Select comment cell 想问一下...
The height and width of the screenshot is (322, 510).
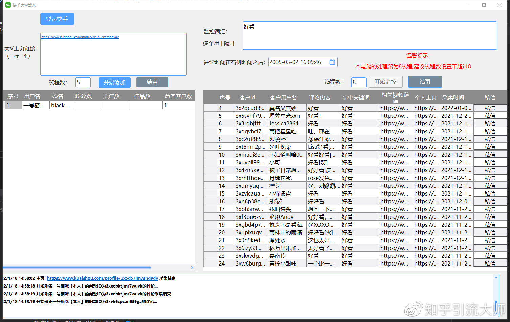323,209
